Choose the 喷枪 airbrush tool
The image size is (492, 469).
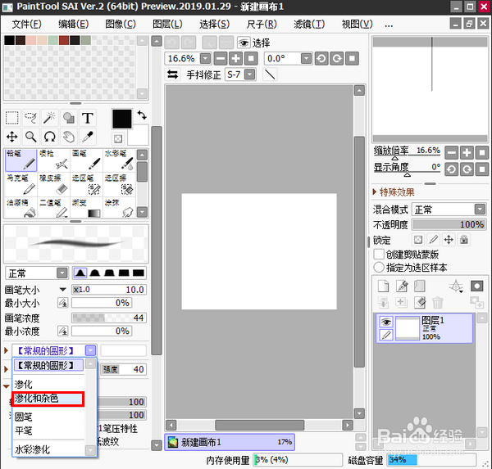pyautogui.click(x=53, y=160)
